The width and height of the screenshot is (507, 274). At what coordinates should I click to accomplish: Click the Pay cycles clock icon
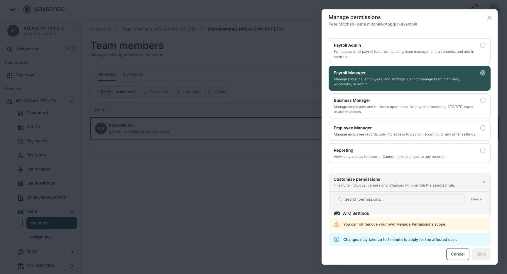(x=21, y=141)
